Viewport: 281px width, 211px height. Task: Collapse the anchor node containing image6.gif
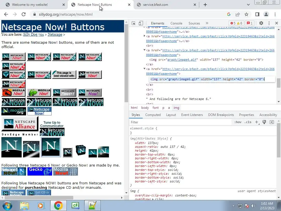coord(144,69)
